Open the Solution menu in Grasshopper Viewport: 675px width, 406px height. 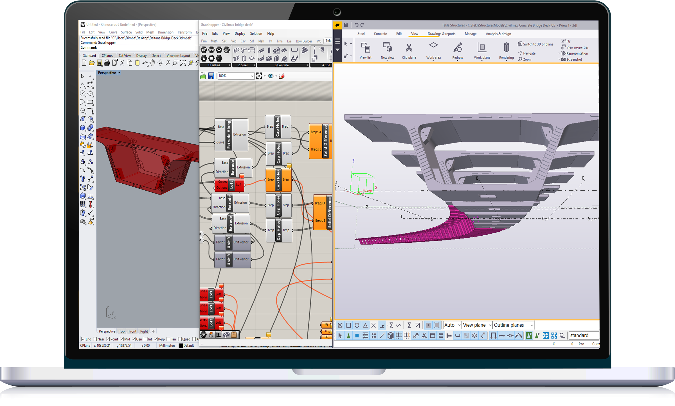pyautogui.click(x=256, y=33)
